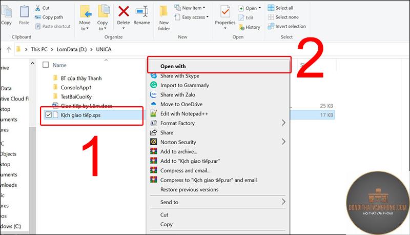Click the Select all icon
The height and width of the screenshot is (235, 410).
[x=271, y=8]
